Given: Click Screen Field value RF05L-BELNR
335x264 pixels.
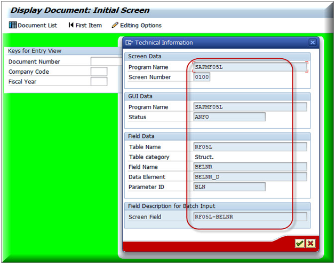Looking at the screenshot, I should pos(250,216).
